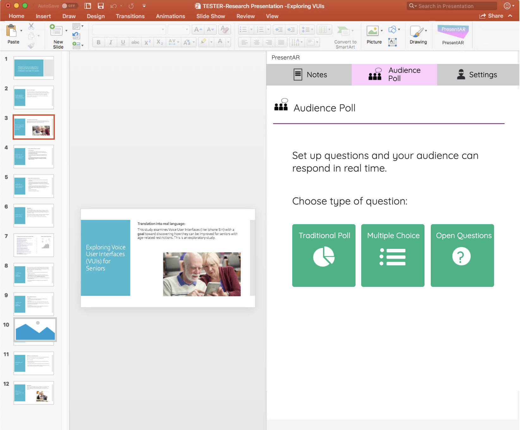Toggle Strikethrough formatting
520x430 pixels.
[135, 42]
